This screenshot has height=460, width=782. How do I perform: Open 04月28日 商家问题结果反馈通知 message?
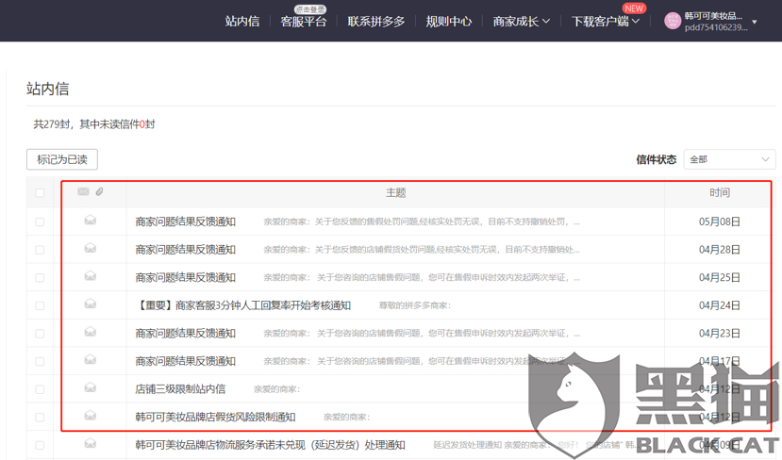[x=186, y=250]
